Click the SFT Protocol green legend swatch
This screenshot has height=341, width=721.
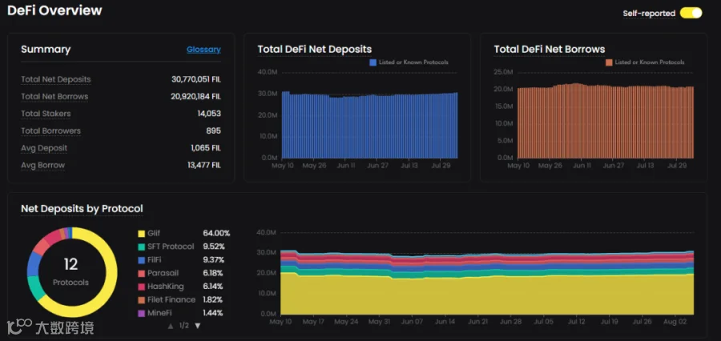142,247
